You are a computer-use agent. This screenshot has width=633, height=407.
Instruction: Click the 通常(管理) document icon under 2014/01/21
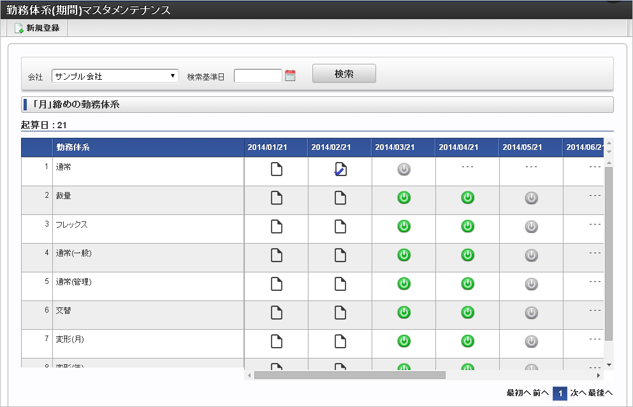click(277, 284)
